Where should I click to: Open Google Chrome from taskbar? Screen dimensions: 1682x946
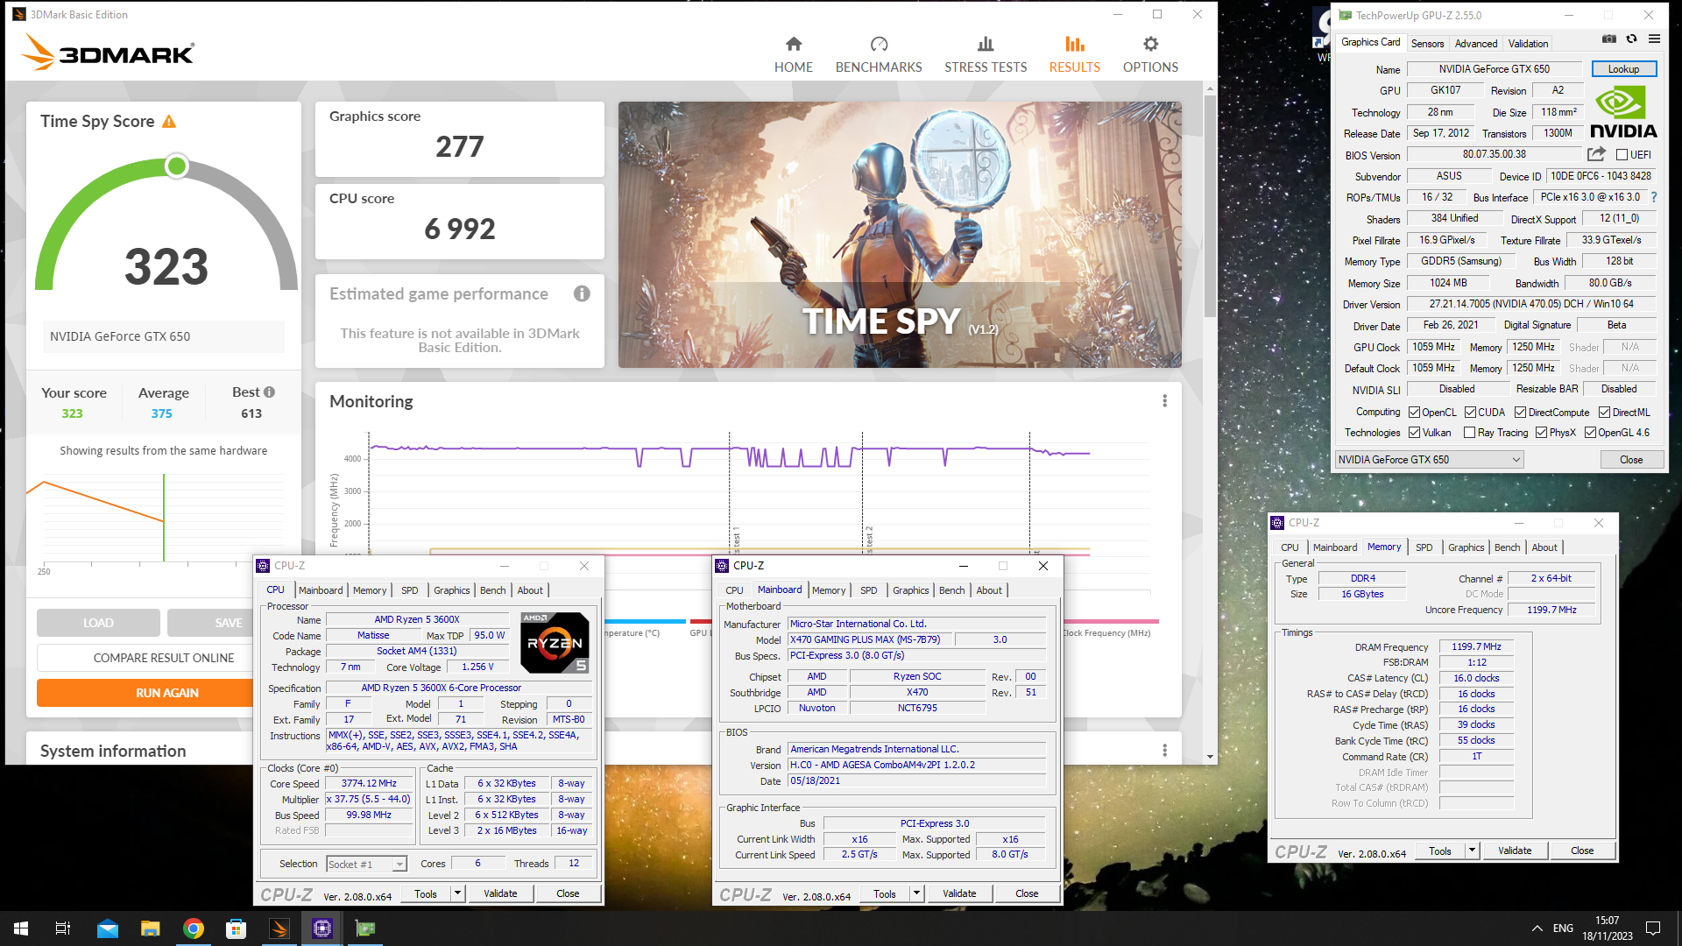pos(193,928)
